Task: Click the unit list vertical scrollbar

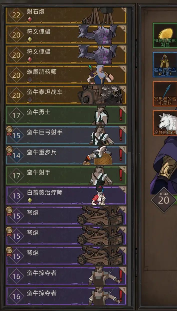Action: [x=129, y=156]
